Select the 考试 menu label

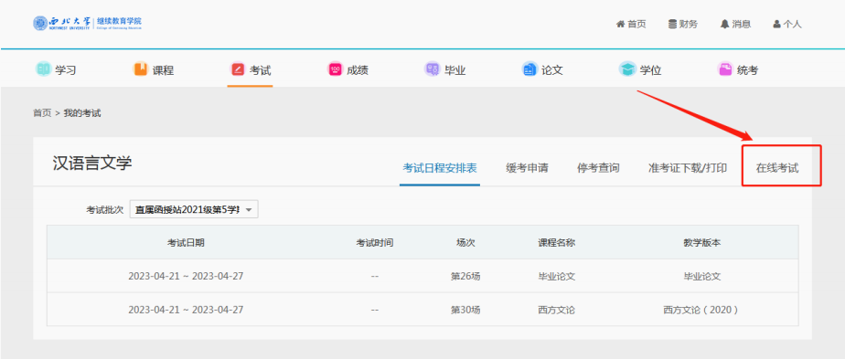(x=261, y=70)
